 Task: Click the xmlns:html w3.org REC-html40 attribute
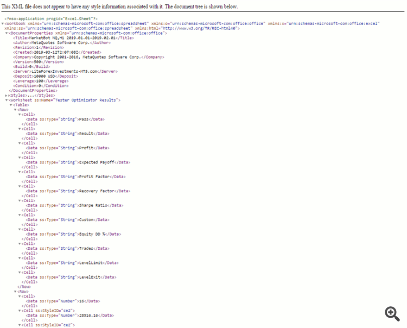pos(187,28)
